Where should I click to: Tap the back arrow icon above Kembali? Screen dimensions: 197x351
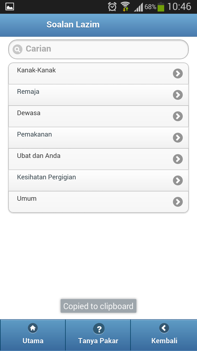(164, 328)
